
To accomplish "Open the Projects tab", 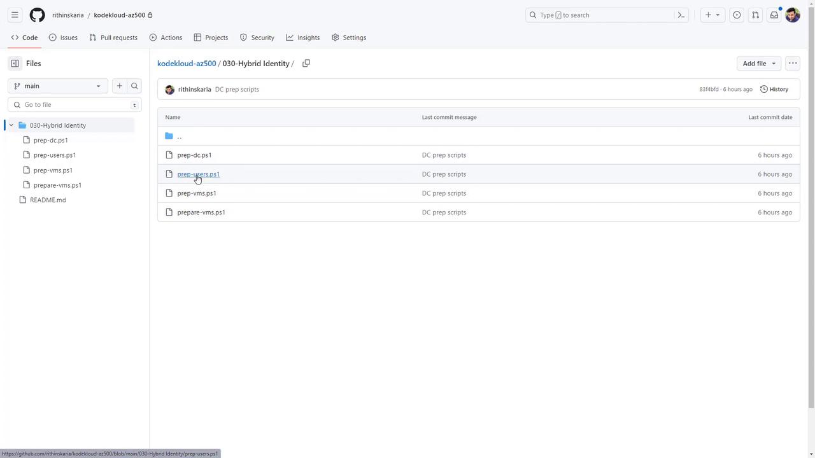I will pos(211,38).
